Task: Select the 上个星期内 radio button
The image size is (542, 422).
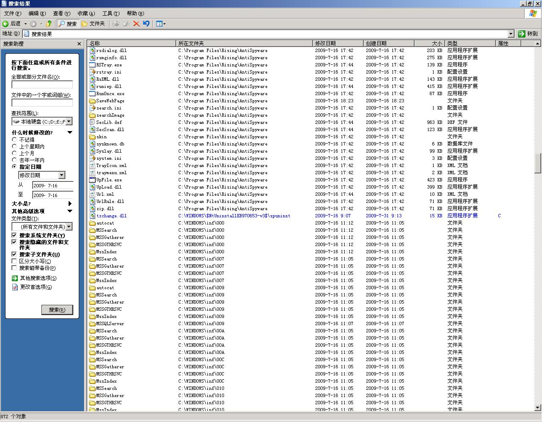Action: click(x=14, y=146)
